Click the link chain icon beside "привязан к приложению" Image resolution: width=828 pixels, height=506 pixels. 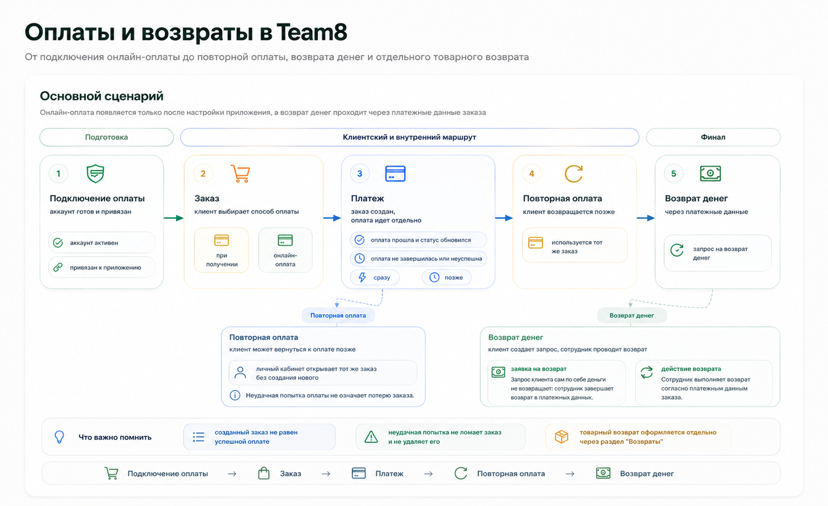tap(58, 267)
